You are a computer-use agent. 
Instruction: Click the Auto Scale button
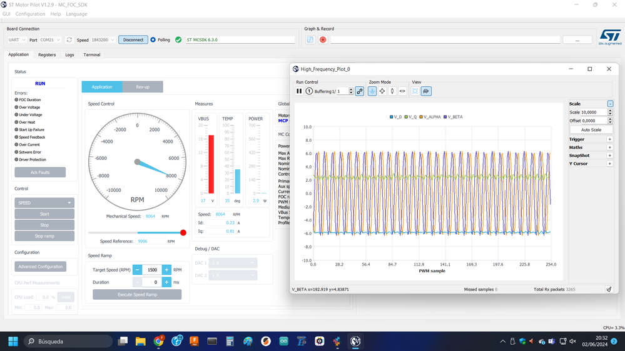[591, 130]
